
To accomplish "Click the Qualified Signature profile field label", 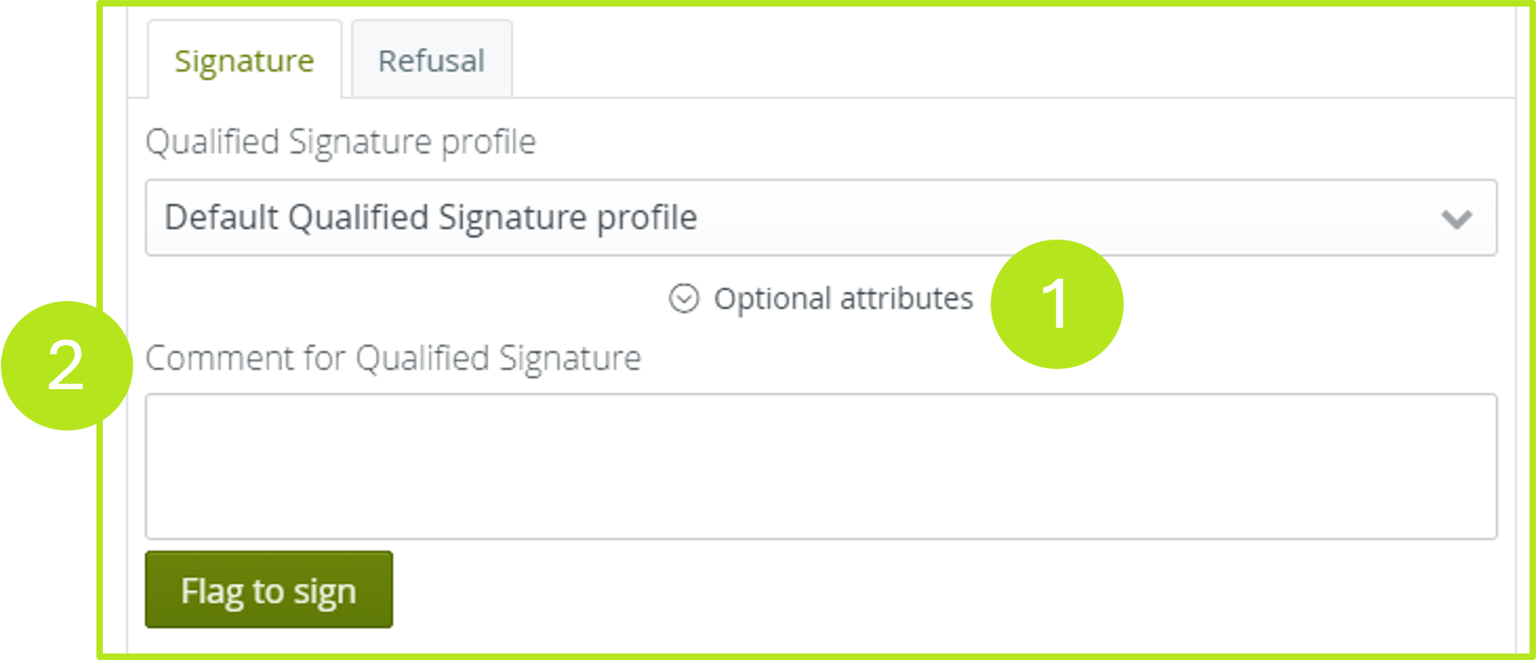I will [x=342, y=141].
